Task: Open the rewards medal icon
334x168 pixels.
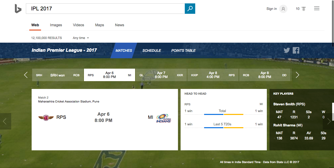Action: 303,9
